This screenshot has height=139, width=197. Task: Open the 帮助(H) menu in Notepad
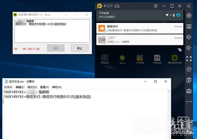pos(57,87)
